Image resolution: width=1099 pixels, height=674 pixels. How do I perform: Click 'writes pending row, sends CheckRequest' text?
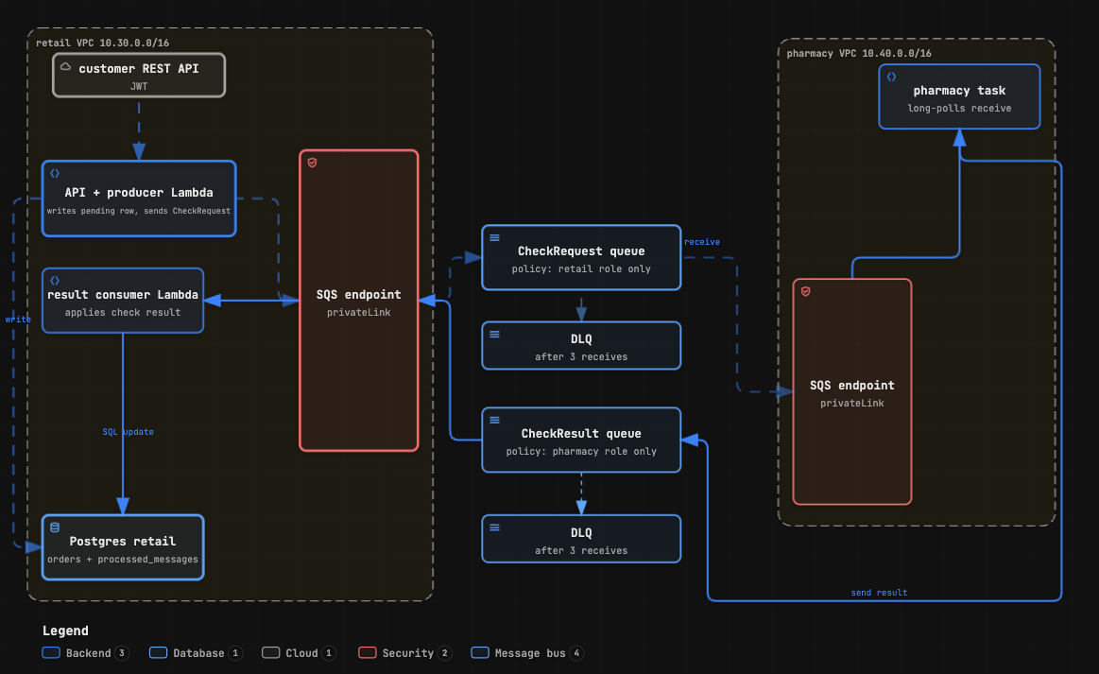139,211
